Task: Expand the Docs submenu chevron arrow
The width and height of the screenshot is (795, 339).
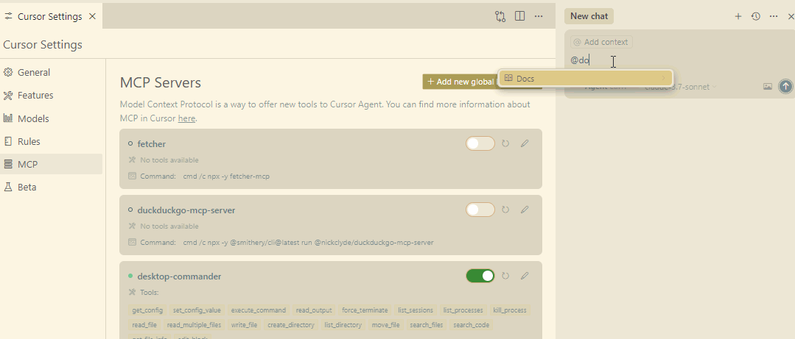Action: click(664, 79)
